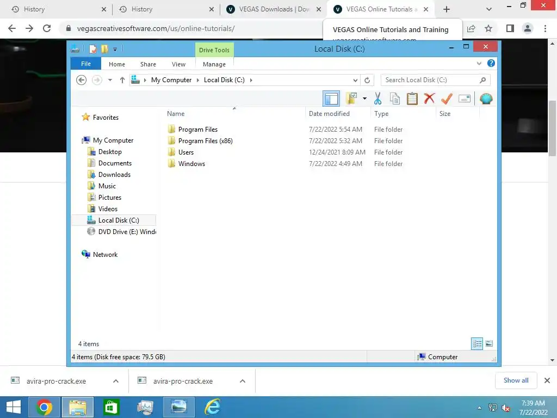The width and height of the screenshot is (557, 418).
Task: Open the Explorer Help question mark
Action: tap(491, 63)
